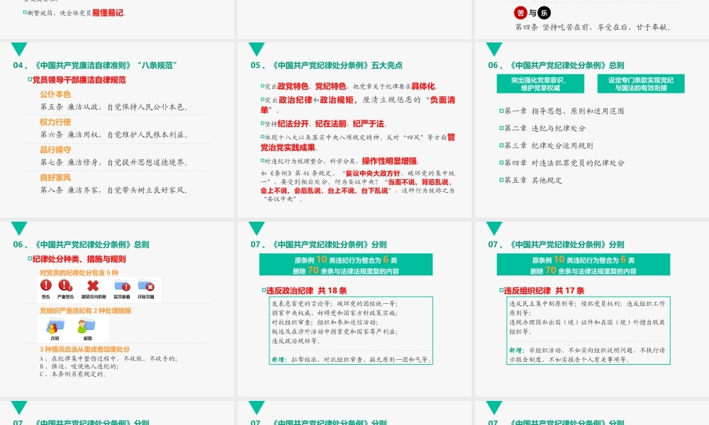Click the 严重警告 double warning icon
The height and width of the screenshot is (425, 709).
[65, 287]
